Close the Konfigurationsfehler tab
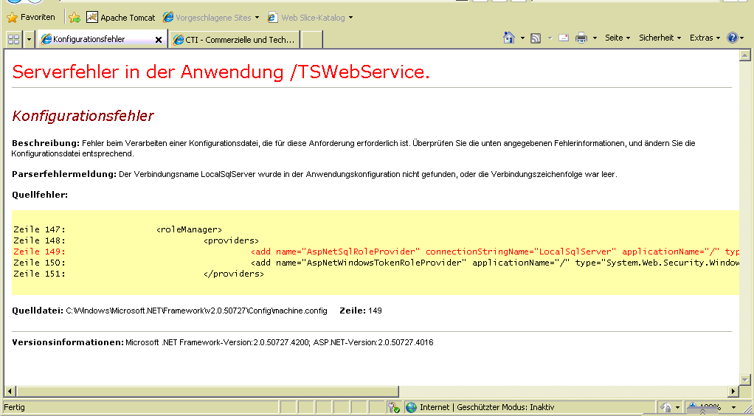The width and height of the screenshot is (754, 416). click(x=158, y=40)
